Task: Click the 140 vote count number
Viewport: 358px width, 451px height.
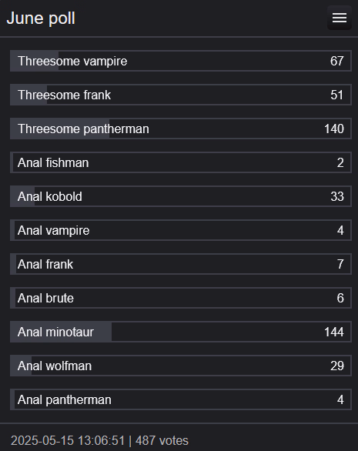Action: click(x=334, y=129)
